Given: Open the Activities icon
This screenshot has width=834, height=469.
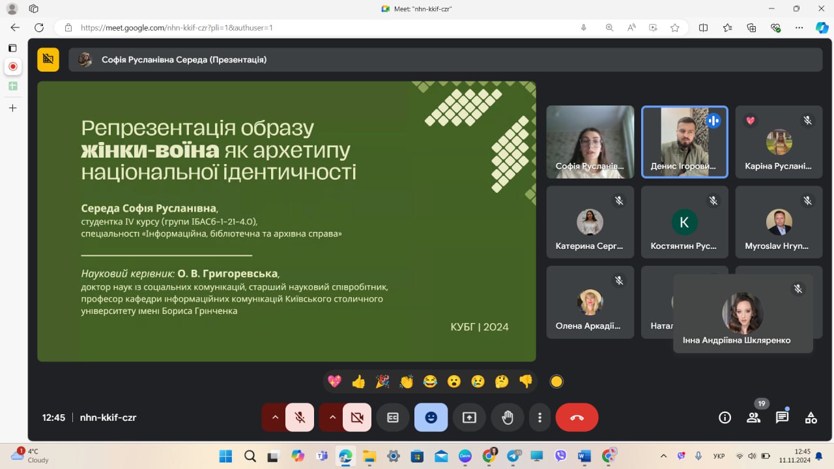Looking at the screenshot, I should pyautogui.click(x=811, y=418).
